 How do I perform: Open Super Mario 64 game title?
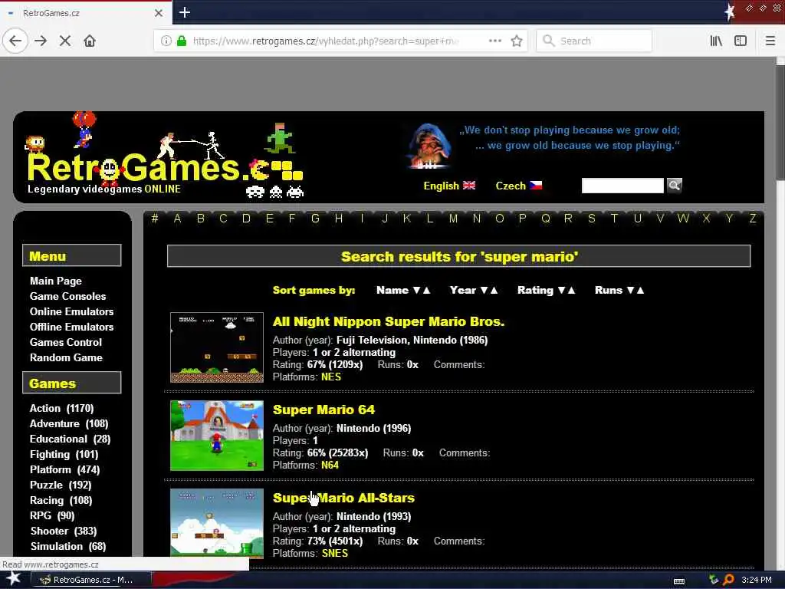point(324,410)
